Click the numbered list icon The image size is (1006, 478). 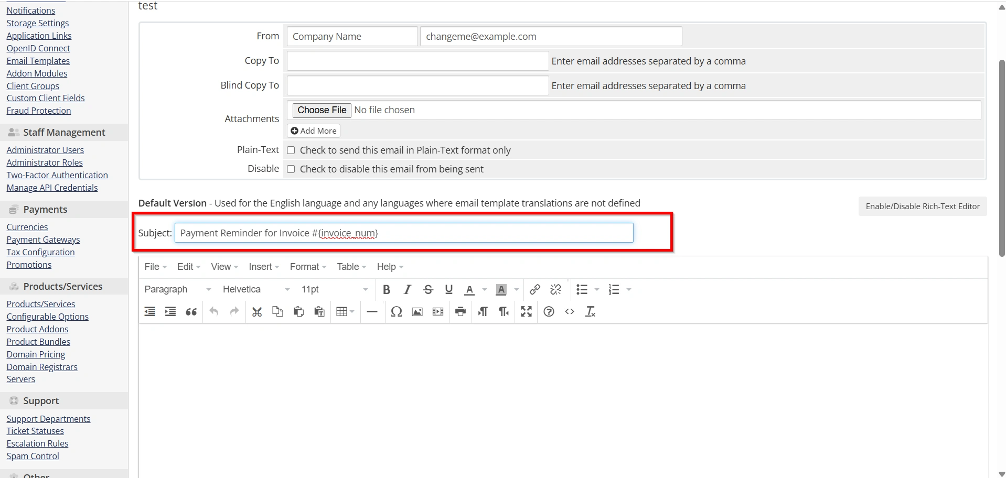[x=614, y=289]
